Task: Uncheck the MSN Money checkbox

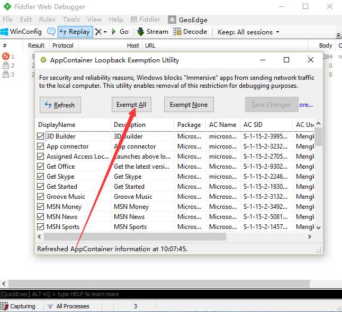Action: tap(40, 206)
